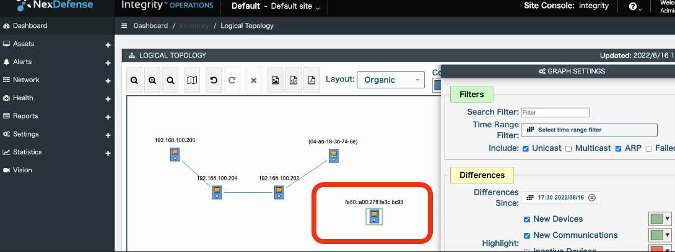
Task: Select the fe80::a00:27ff:fe3c:bc93 device node
Action: 374,216
